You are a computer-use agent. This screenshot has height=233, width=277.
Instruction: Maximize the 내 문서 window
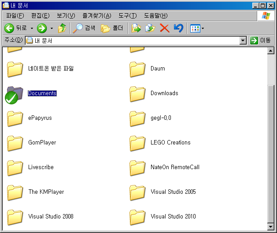[x=263, y=6]
